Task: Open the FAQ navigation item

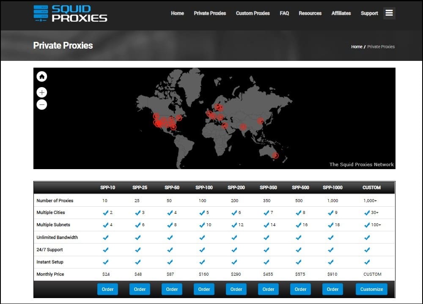Action: pyautogui.click(x=284, y=13)
